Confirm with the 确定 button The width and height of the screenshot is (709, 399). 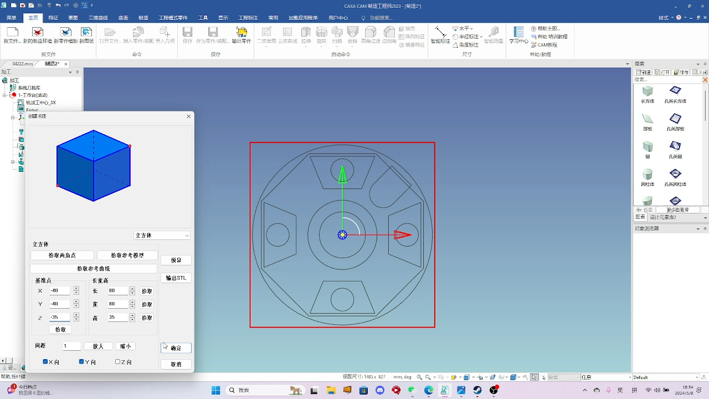click(x=176, y=348)
